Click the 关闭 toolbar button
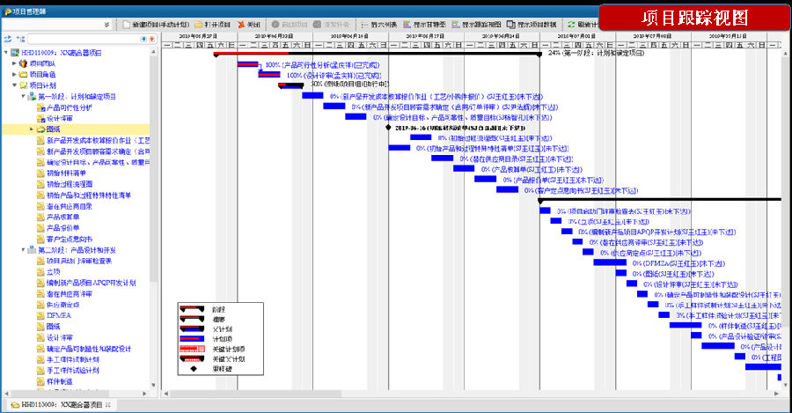Viewport: 792px width, 413px height. 249,25
